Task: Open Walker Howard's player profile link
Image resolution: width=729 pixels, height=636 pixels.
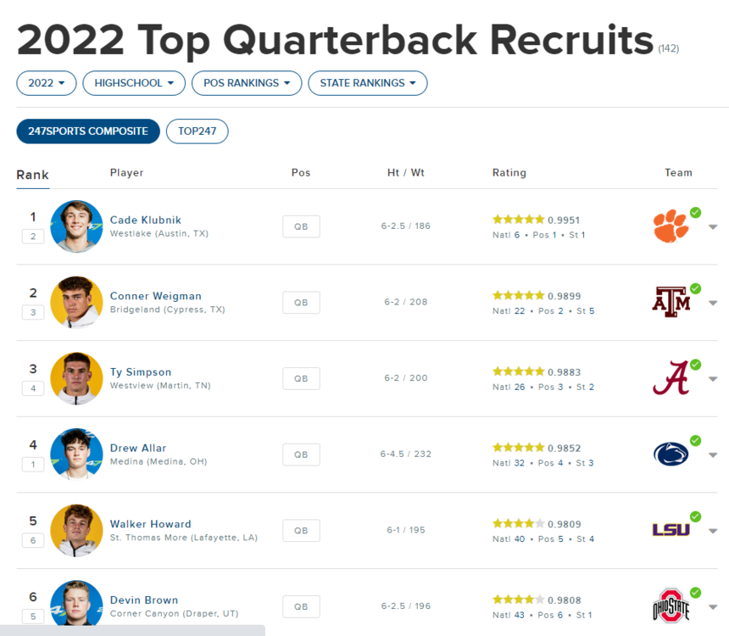Action: point(151,524)
